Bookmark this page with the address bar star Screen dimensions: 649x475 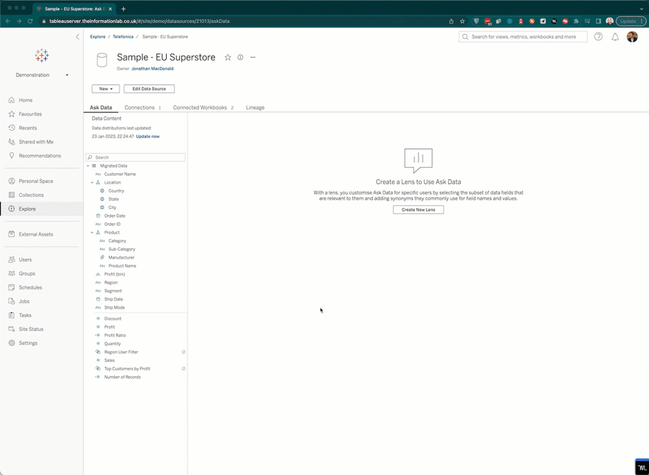[462, 21]
